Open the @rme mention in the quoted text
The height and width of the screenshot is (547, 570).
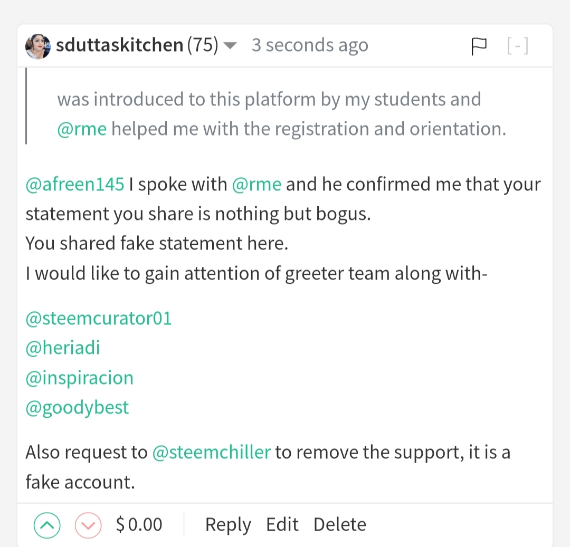[x=82, y=129]
